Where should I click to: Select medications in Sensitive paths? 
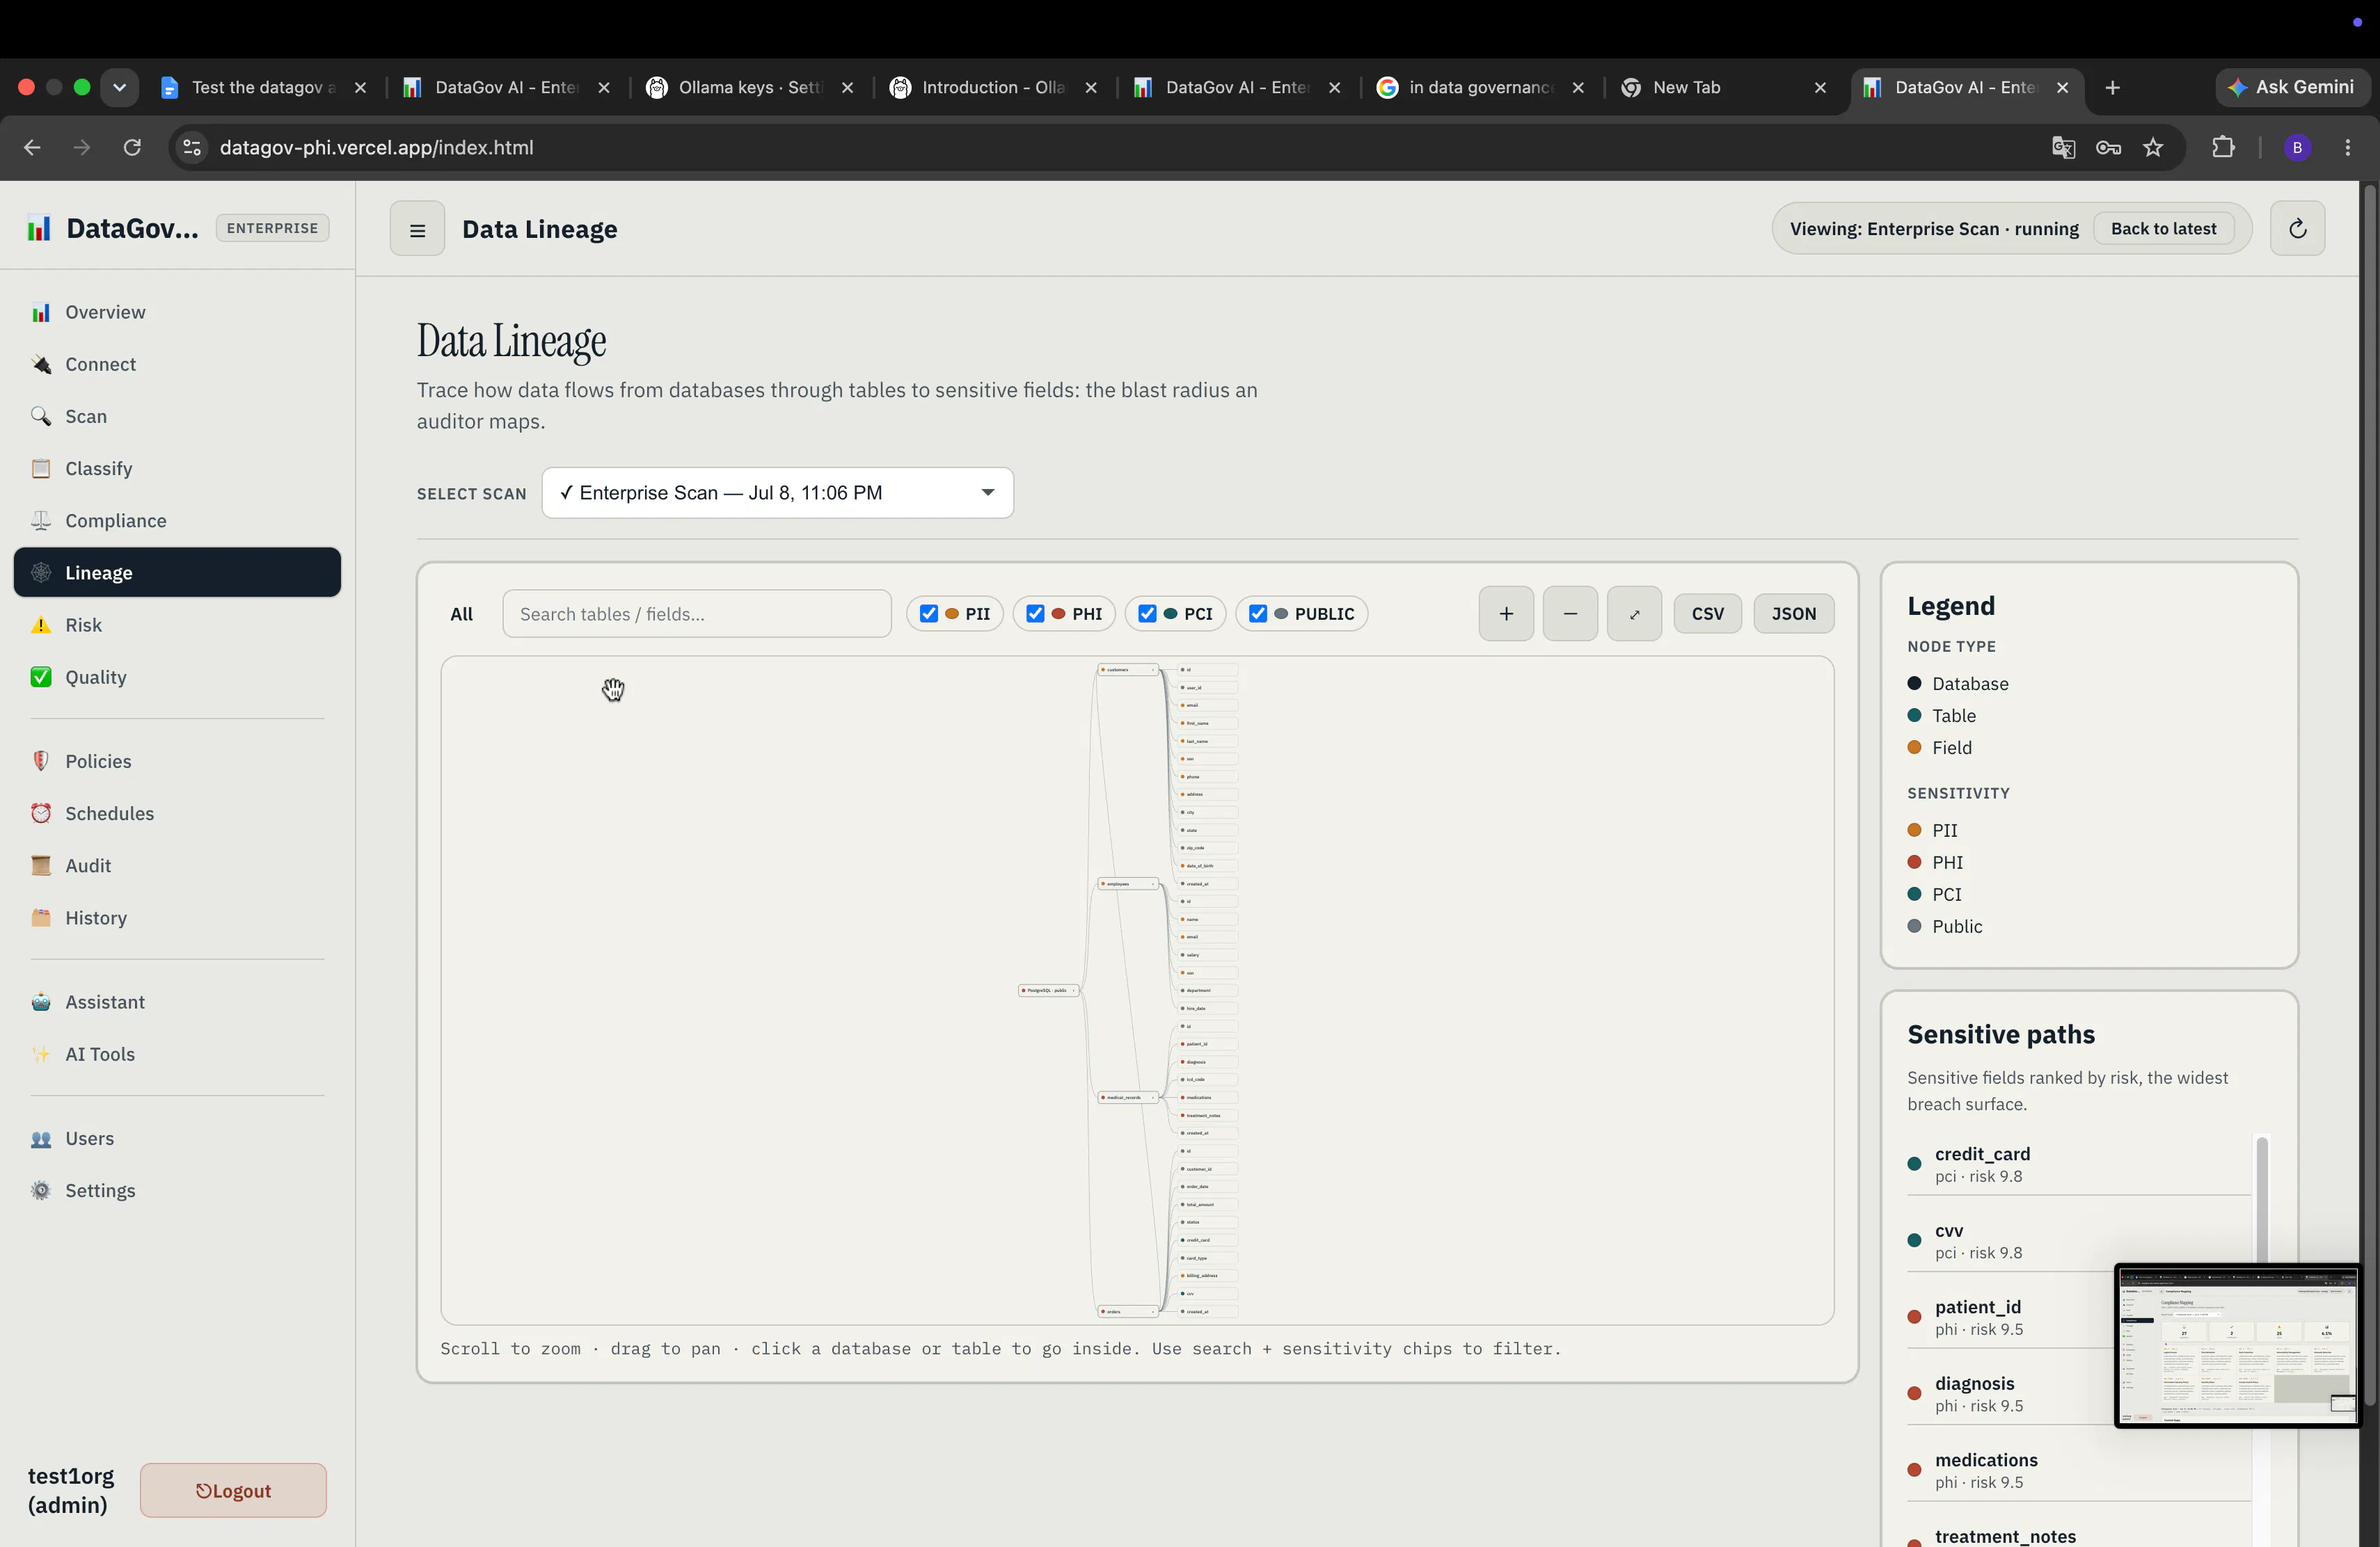click(2078, 1470)
